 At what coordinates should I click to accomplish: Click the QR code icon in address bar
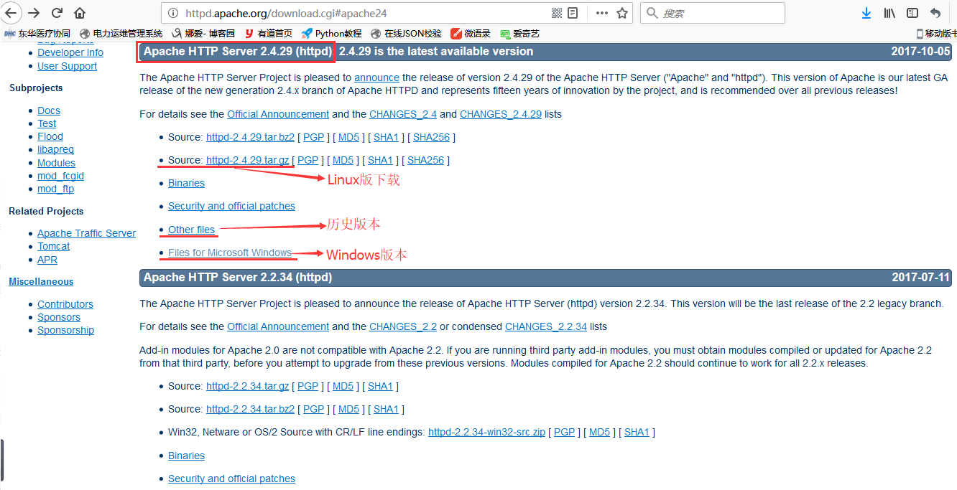click(x=557, y=13)
